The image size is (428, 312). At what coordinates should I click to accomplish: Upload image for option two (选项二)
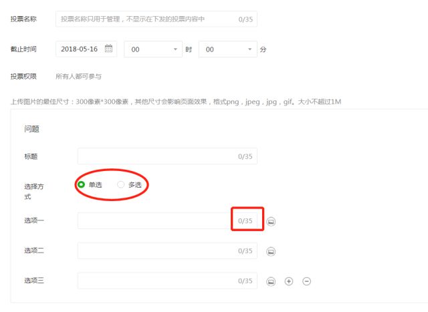pos(271,251)
